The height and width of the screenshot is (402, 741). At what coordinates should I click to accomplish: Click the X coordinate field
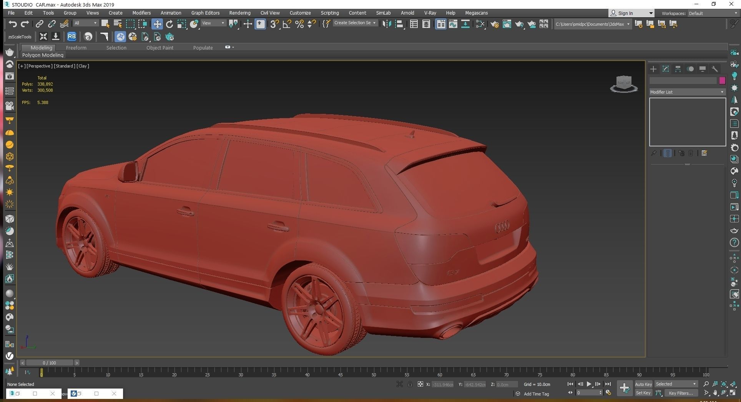[442, 384]
